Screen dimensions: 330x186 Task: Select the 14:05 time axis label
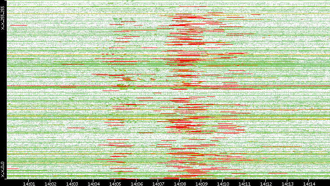115,183
